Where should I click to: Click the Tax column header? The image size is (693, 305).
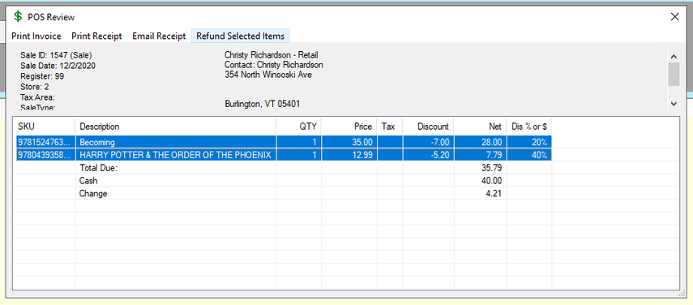coord(390,127)
